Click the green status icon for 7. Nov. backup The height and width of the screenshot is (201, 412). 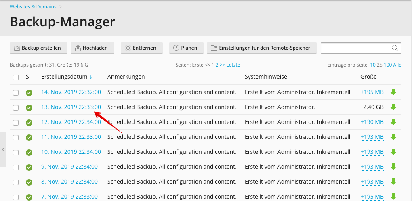pyautogui.click(x=29, y=197)
